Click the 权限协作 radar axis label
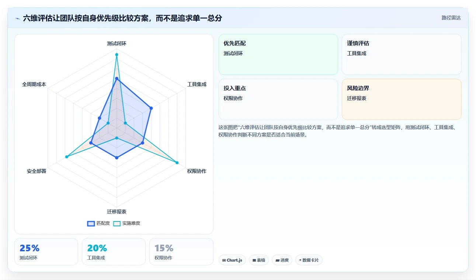Viewport: 476px width, 280px height. click(x=197, y=171)
